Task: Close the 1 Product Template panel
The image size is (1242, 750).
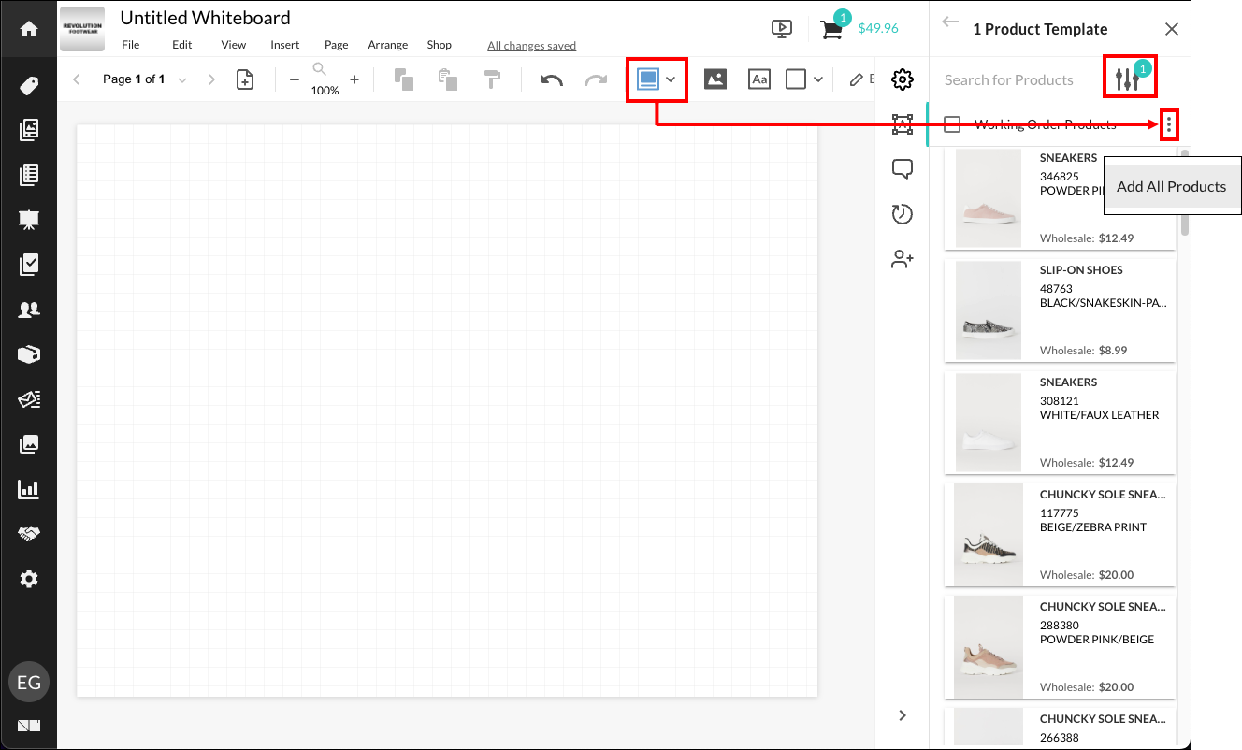Action: (1172, 29)
